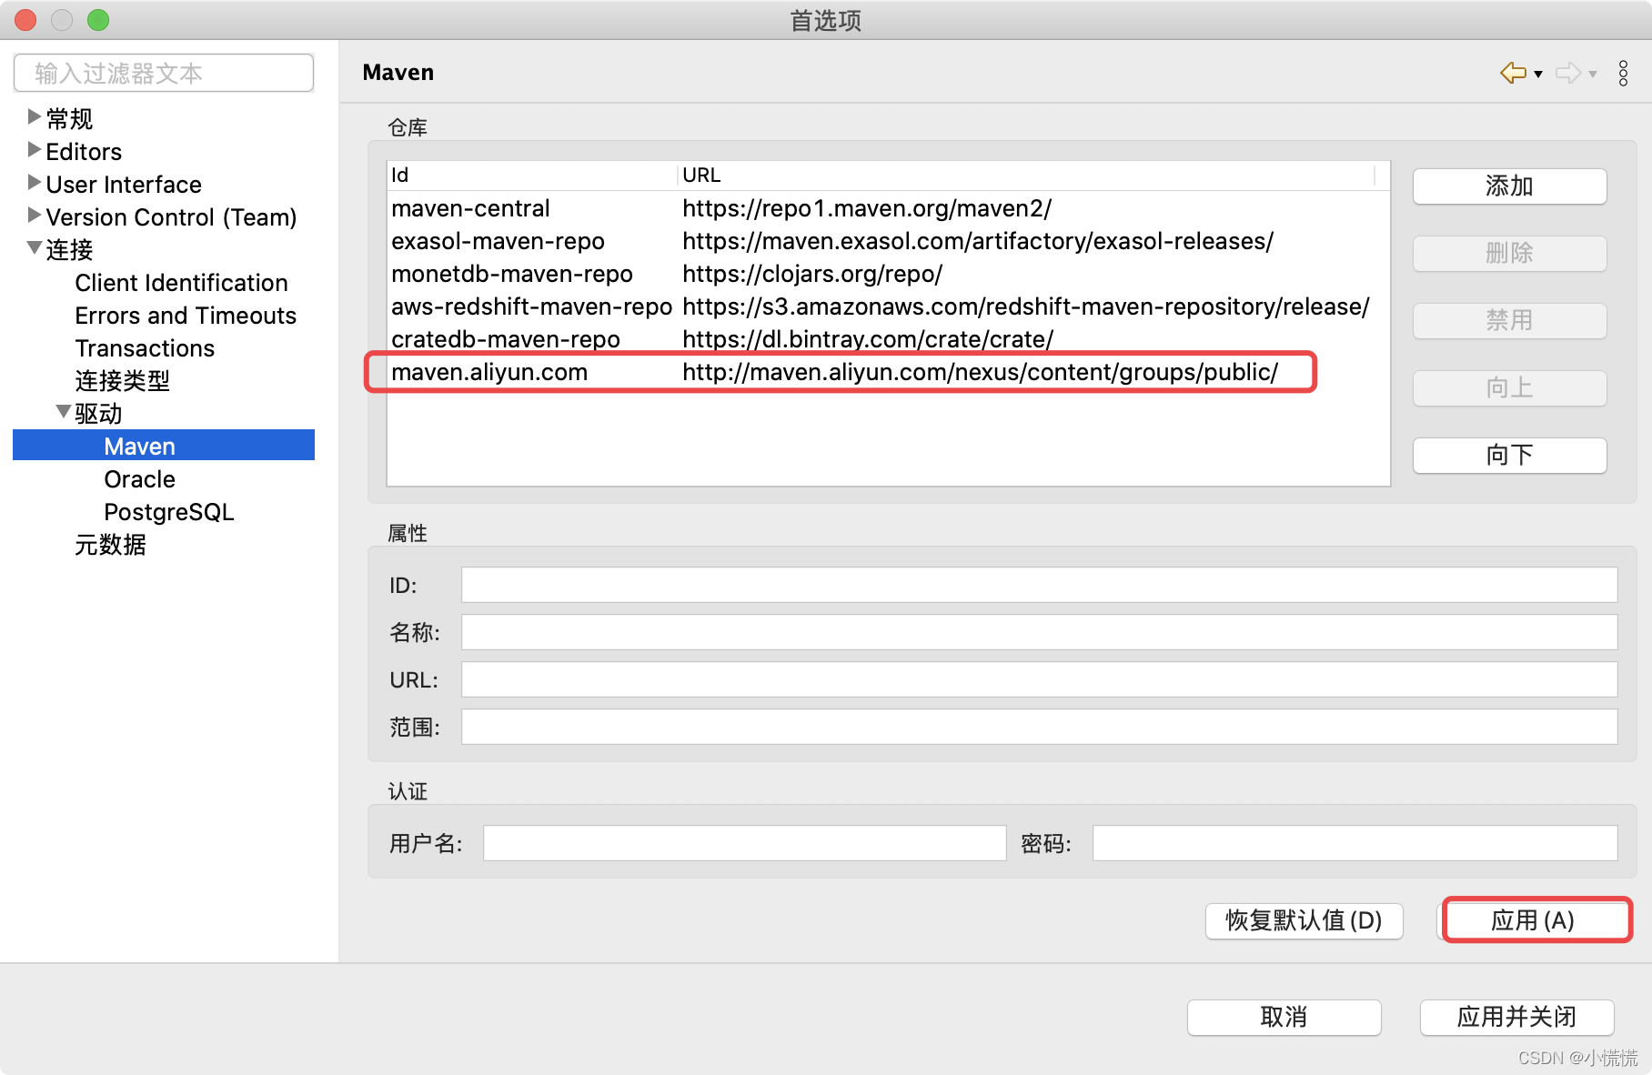Click the 添加 button
The width and height of the screenshot is (1652, 1075).
click(1509, 186)
